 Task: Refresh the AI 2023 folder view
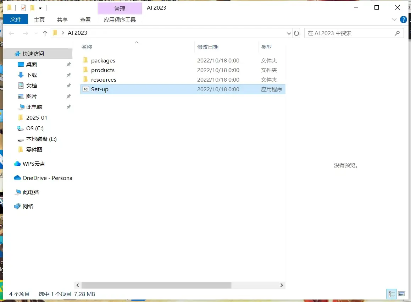tap(297, 33)
